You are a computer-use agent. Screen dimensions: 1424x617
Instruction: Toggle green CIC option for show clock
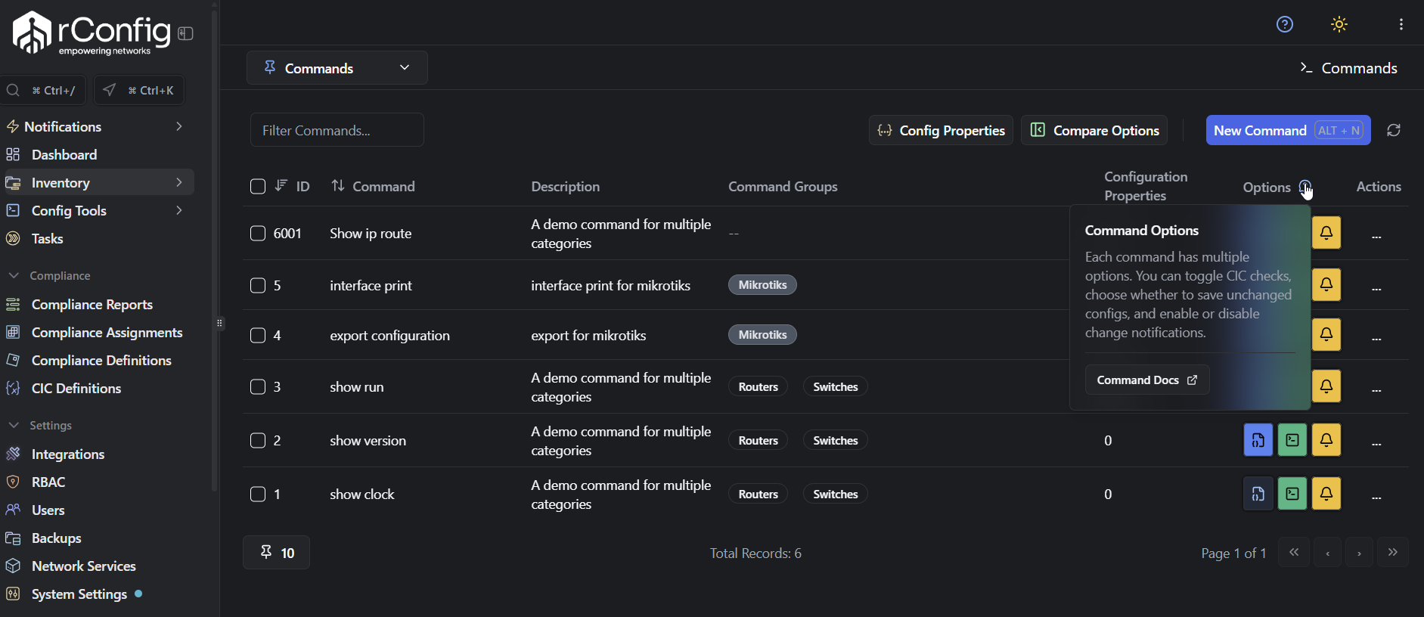pyautogui.click(x=1292, y=494)
